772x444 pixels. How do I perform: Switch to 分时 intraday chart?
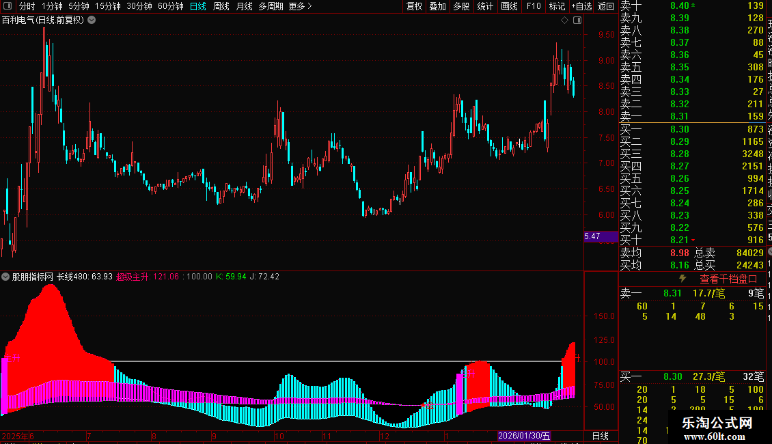click(x=27, y=6)
